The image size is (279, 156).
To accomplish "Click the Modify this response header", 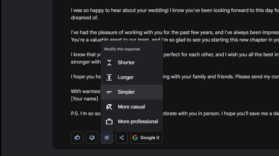I will coord(122,49).
